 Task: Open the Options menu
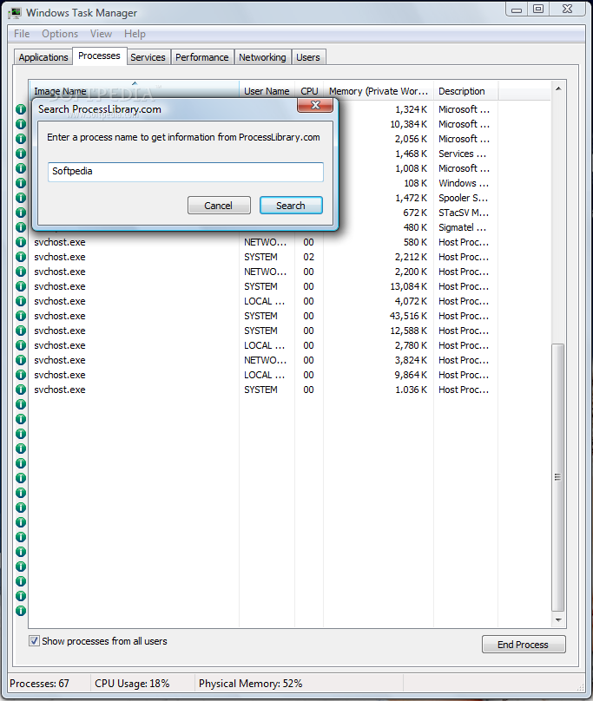(x=60, y=34)
